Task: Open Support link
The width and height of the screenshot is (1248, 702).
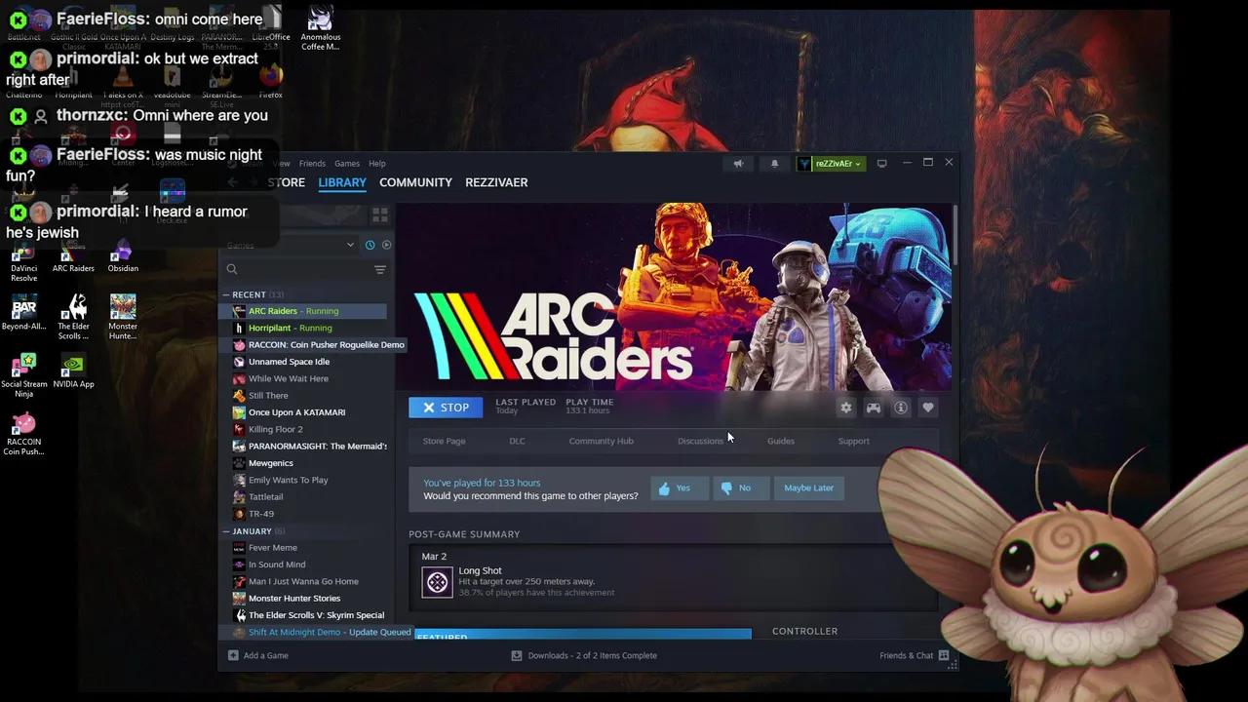Action: coord(853,441)
